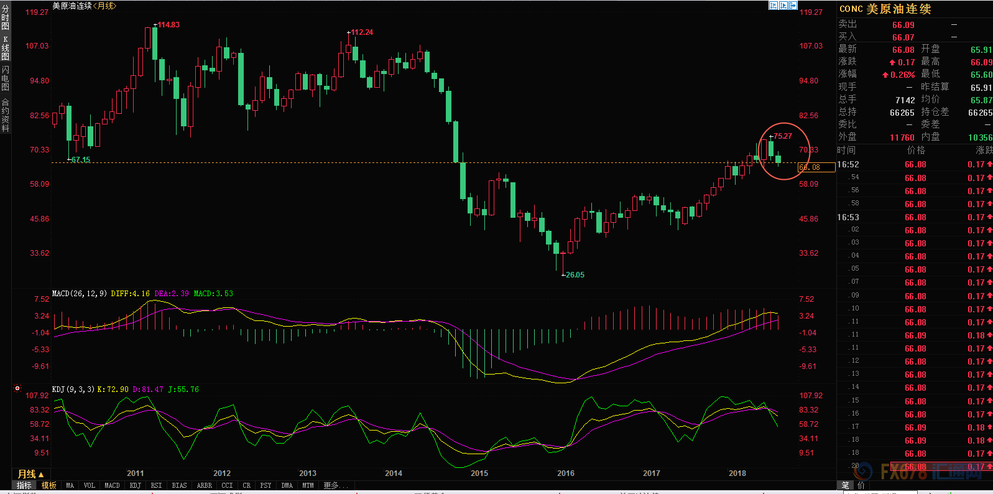Choose the PSY indicator
993x494 pixels.
click(x=266, y=485)
